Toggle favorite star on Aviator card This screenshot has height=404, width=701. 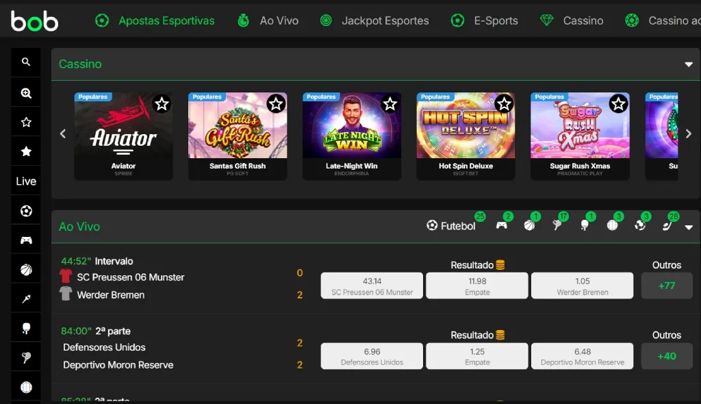coord(162,104)
